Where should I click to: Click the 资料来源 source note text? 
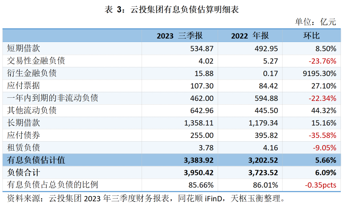tap(145, 198)
